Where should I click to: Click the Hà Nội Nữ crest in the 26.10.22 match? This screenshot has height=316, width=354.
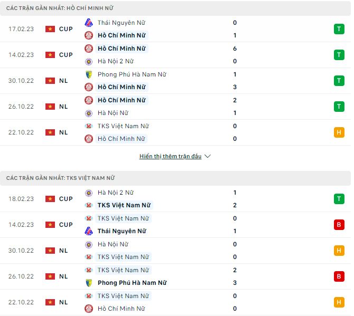[x=89, y=113]
